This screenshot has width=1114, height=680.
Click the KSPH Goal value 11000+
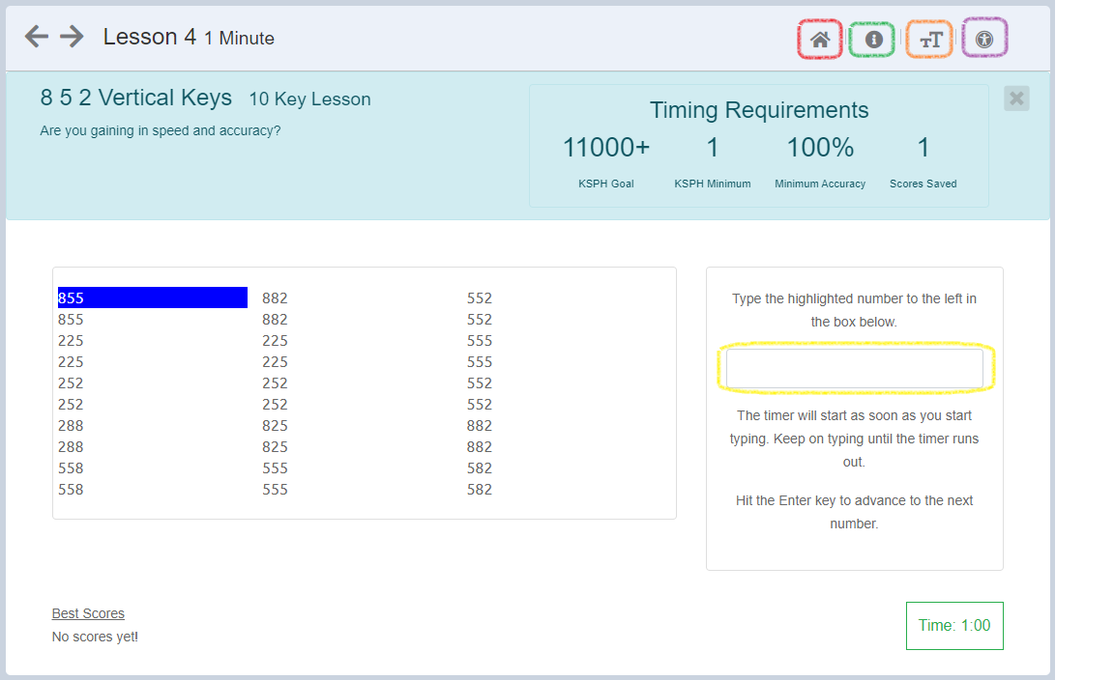point(606,147)
